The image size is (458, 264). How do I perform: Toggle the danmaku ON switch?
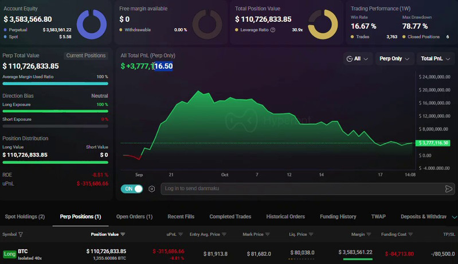click(132, 189)
